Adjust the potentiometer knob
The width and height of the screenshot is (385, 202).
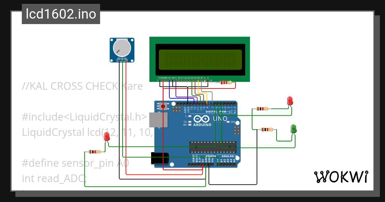(122, 49)
